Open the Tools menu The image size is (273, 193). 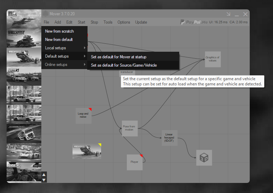coord(108,22)
